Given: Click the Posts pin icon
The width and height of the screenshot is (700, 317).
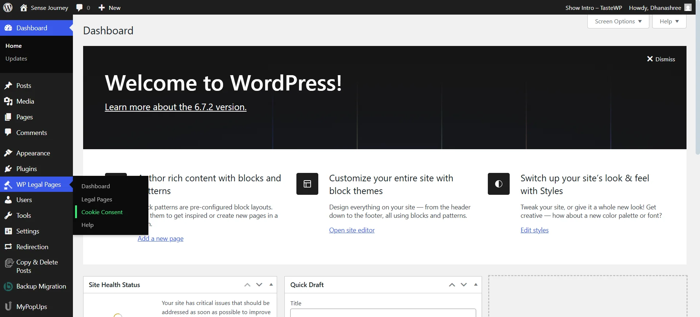Looking at the screenshot, I should pyautogui.click(x=8, y=86).
